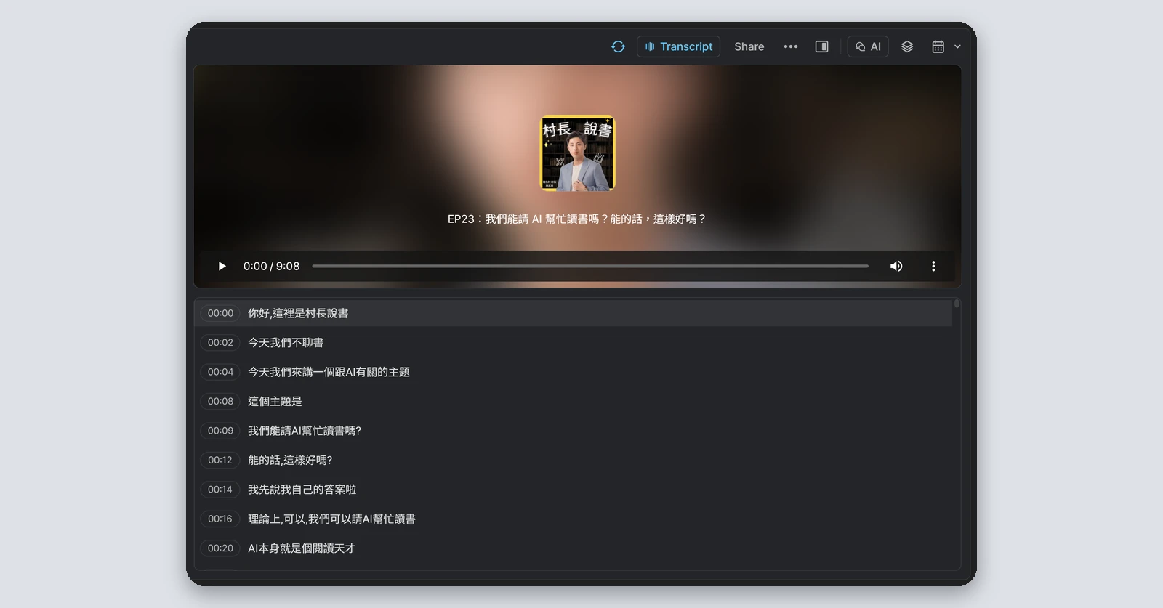
Task: Jump to timestamp 00:09
Action: coord(220,431)
